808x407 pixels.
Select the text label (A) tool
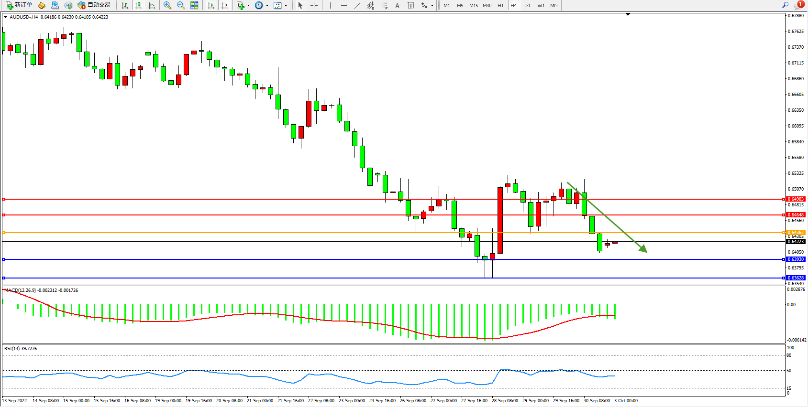tap(397, 5)
